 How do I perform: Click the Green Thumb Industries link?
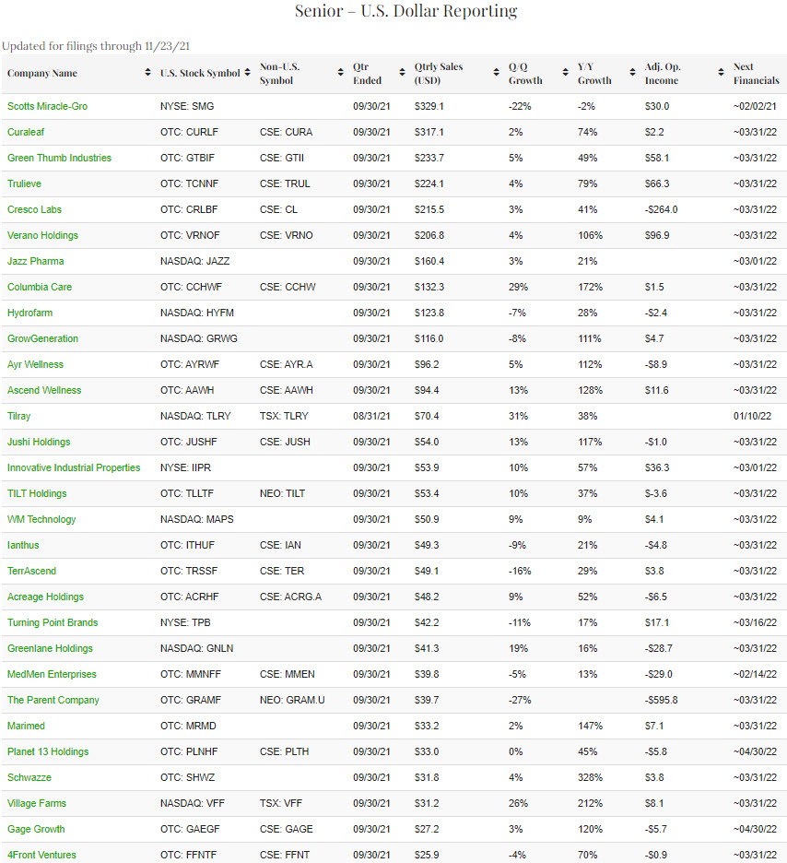[x=59, y=158]
